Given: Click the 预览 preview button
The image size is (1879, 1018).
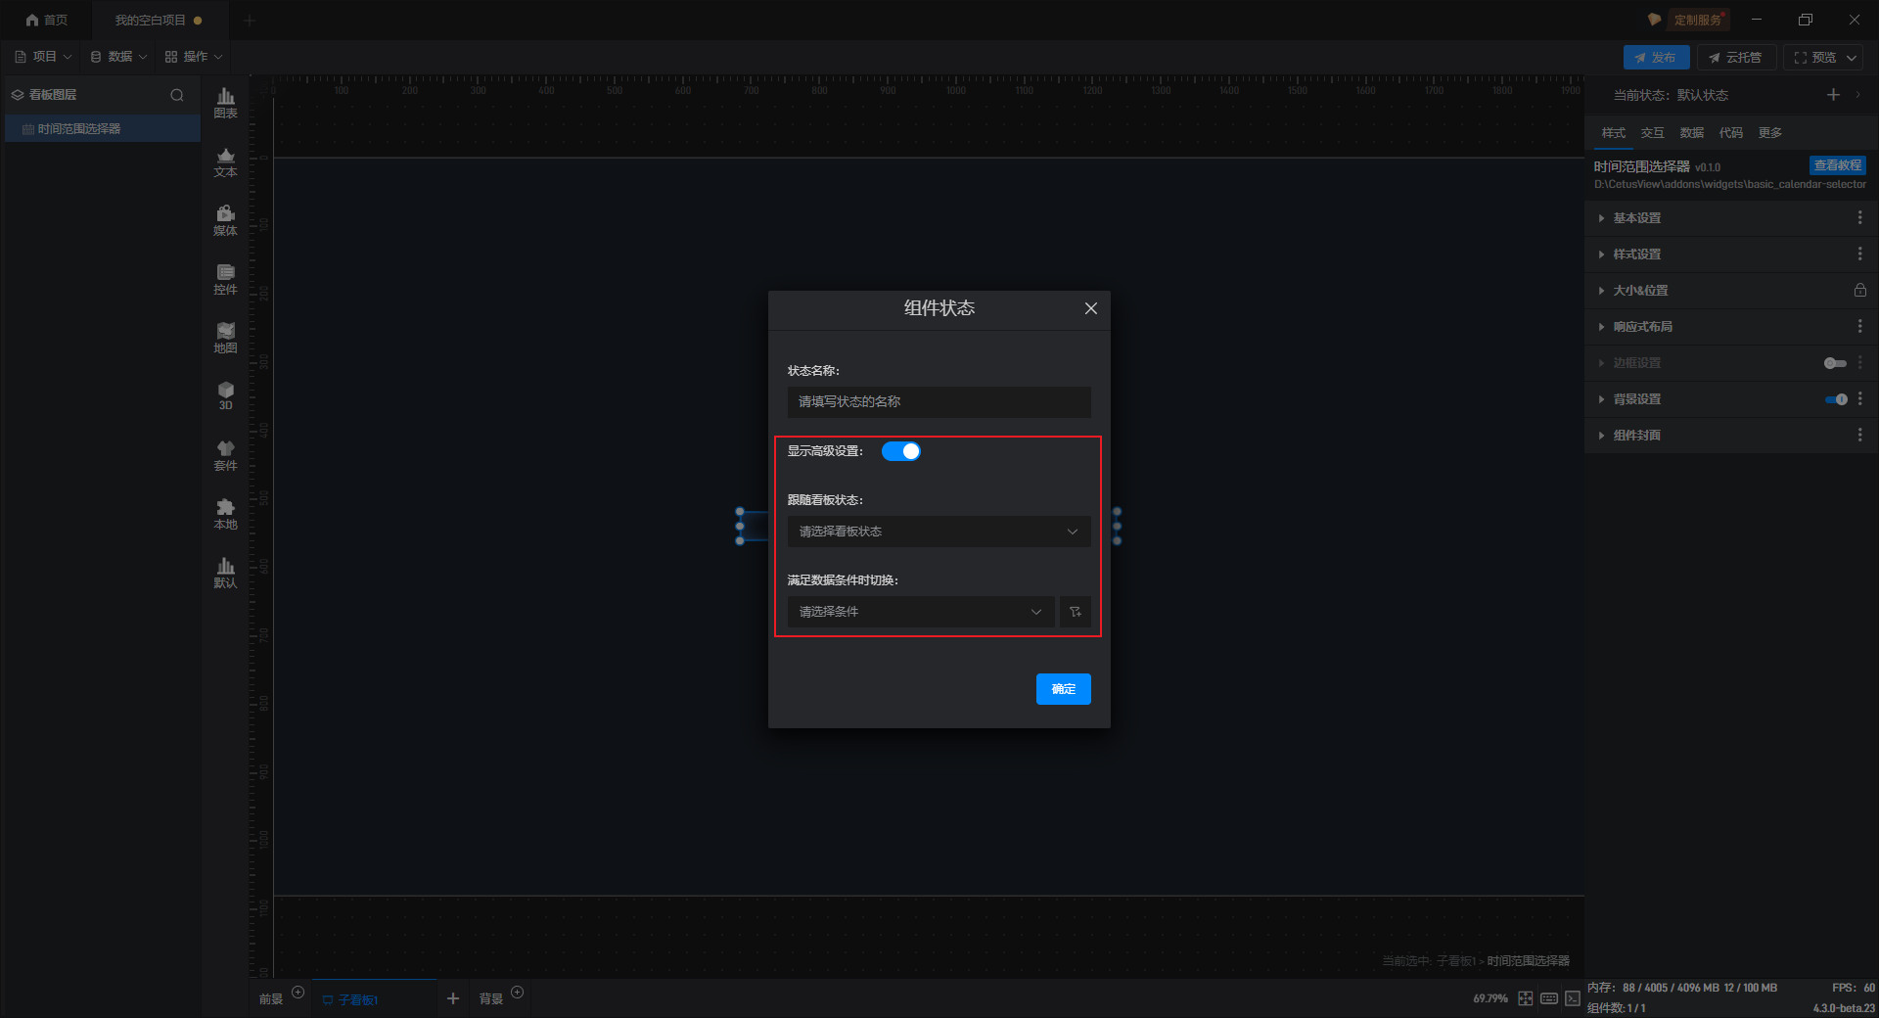Looking at the screenshot, I should (x=1815, y=58).
